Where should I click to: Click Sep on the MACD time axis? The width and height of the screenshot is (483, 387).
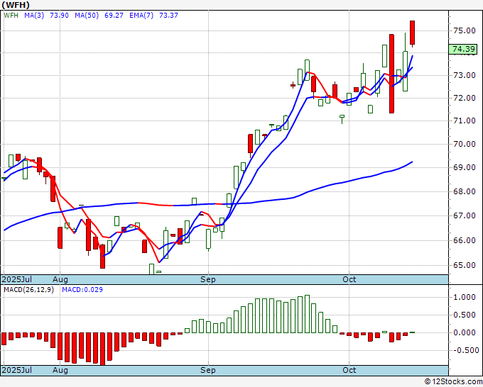[208, 370]
